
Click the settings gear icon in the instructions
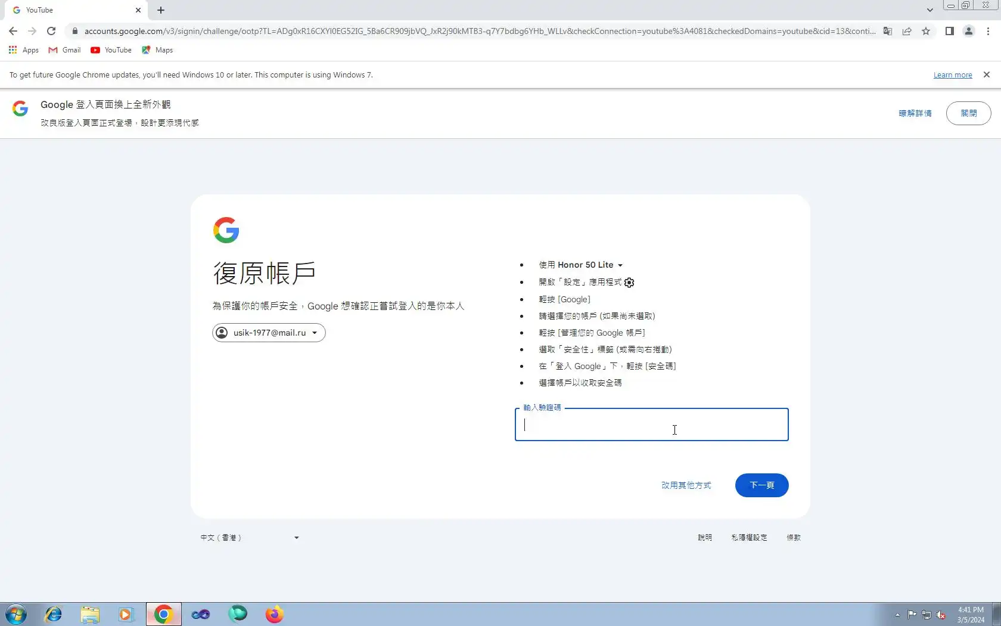point(629,283)
